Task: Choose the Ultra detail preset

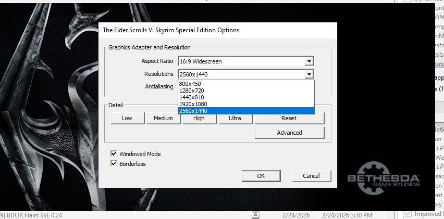Action: coord(235,119)
